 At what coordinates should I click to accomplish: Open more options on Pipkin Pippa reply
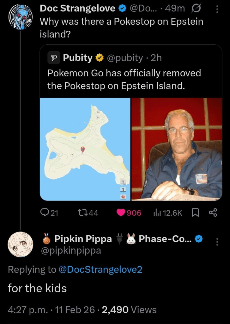coord(217,242)
